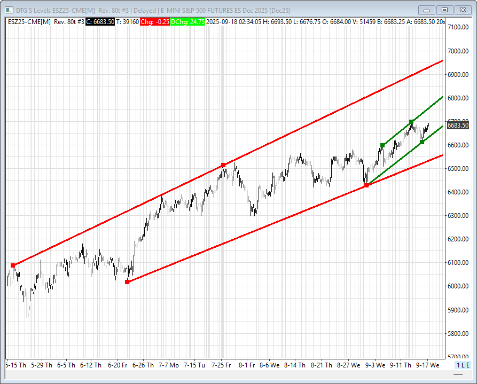Click the '8-21 Th' date label
Screen dimensions: 477x384
click(321, 365)
